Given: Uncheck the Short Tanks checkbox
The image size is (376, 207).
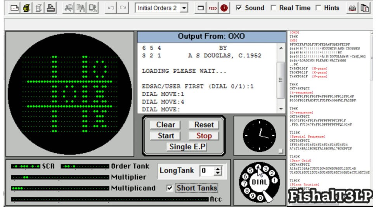Looking at the screenshot, I should (170, 188).
